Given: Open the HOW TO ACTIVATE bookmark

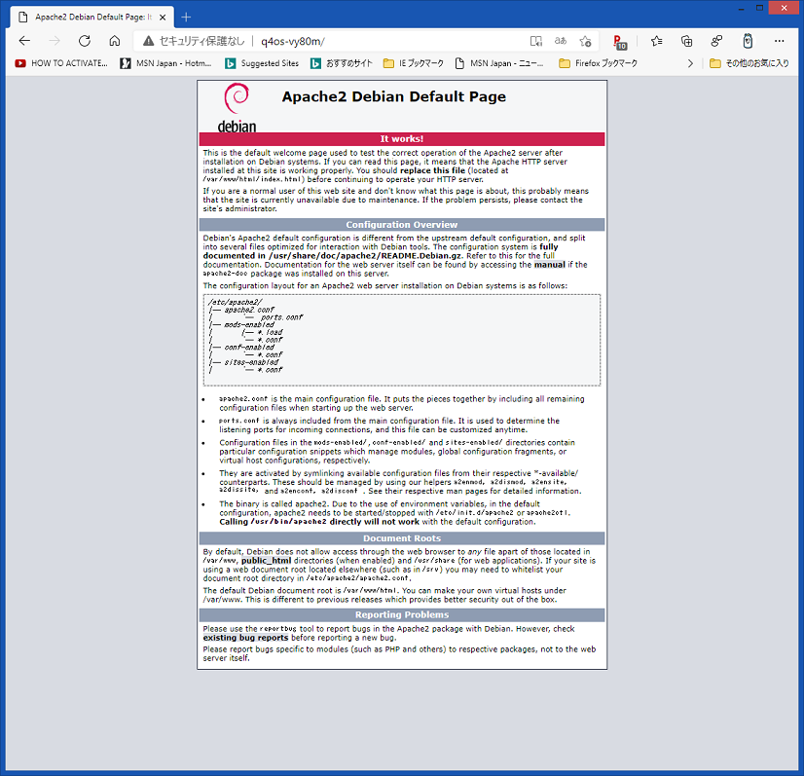Looking at the screenshot, I should [x=61, y=63].
